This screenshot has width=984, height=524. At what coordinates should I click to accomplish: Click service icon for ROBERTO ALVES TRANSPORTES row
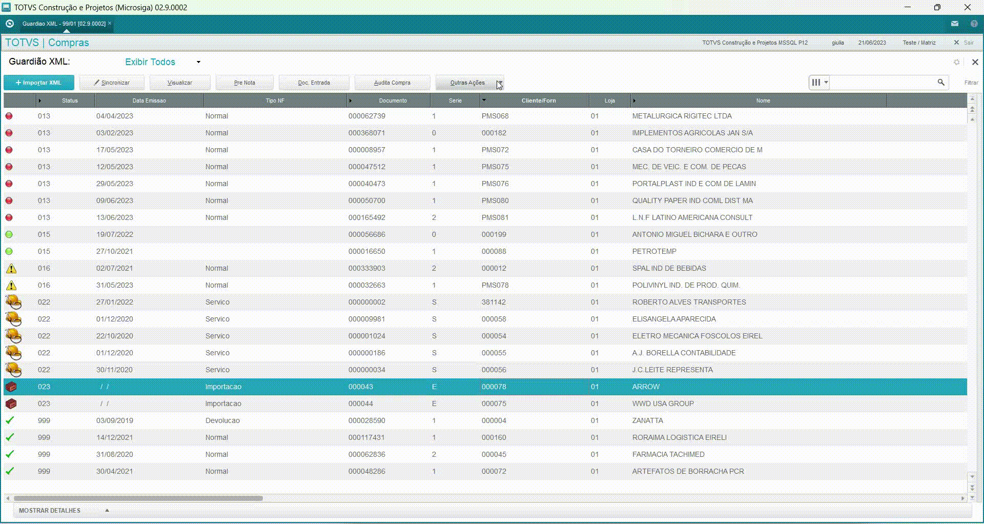point(13,302)
